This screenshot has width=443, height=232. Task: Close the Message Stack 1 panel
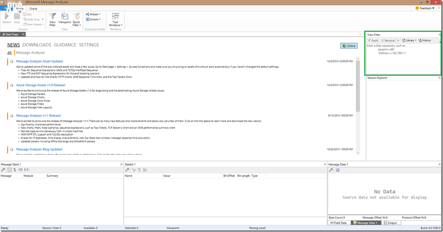[122, 164]
